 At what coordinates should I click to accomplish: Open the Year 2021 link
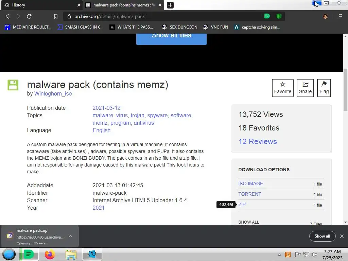pyautogui.click(x=98, y=208)
